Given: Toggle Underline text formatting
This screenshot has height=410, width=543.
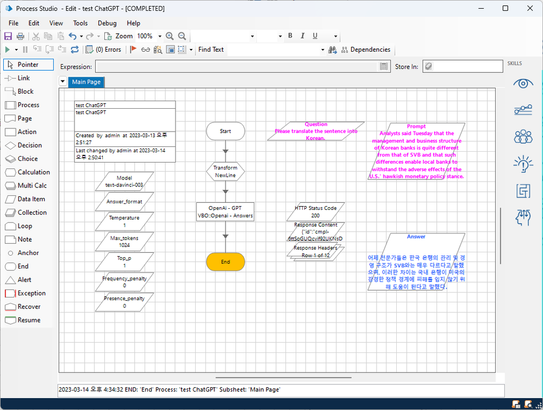Looking at the screenshot, I should tap(315, 36).
